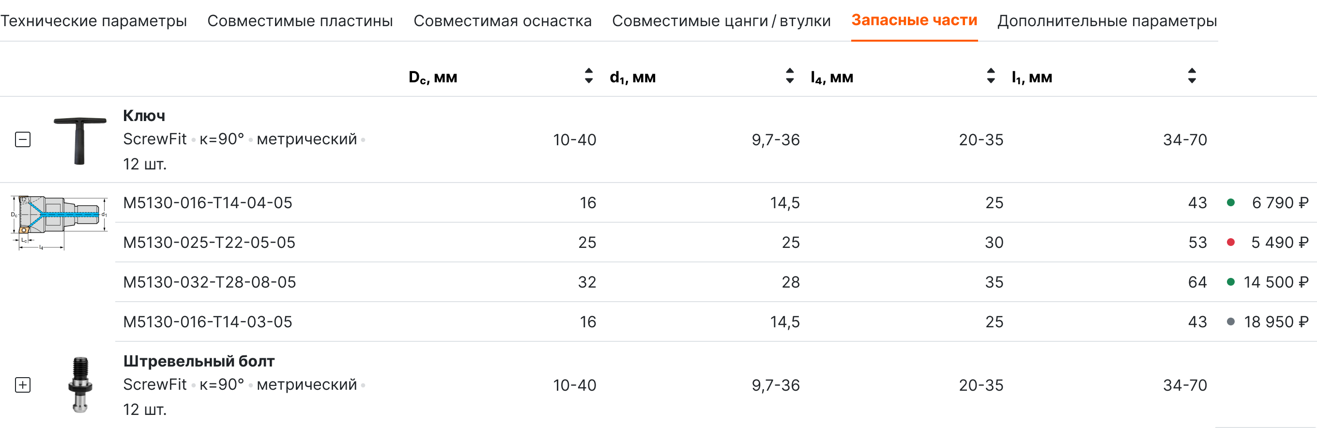Open the milling cutter dimension diagram
This screenshot has height=428, width=1317.
59,222
